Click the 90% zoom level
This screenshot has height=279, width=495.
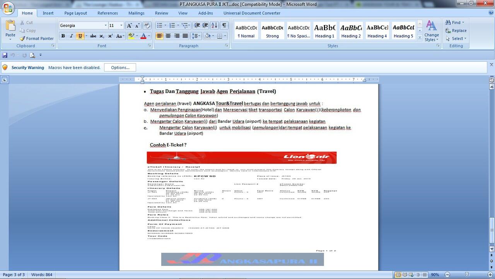tap(435, 275)
